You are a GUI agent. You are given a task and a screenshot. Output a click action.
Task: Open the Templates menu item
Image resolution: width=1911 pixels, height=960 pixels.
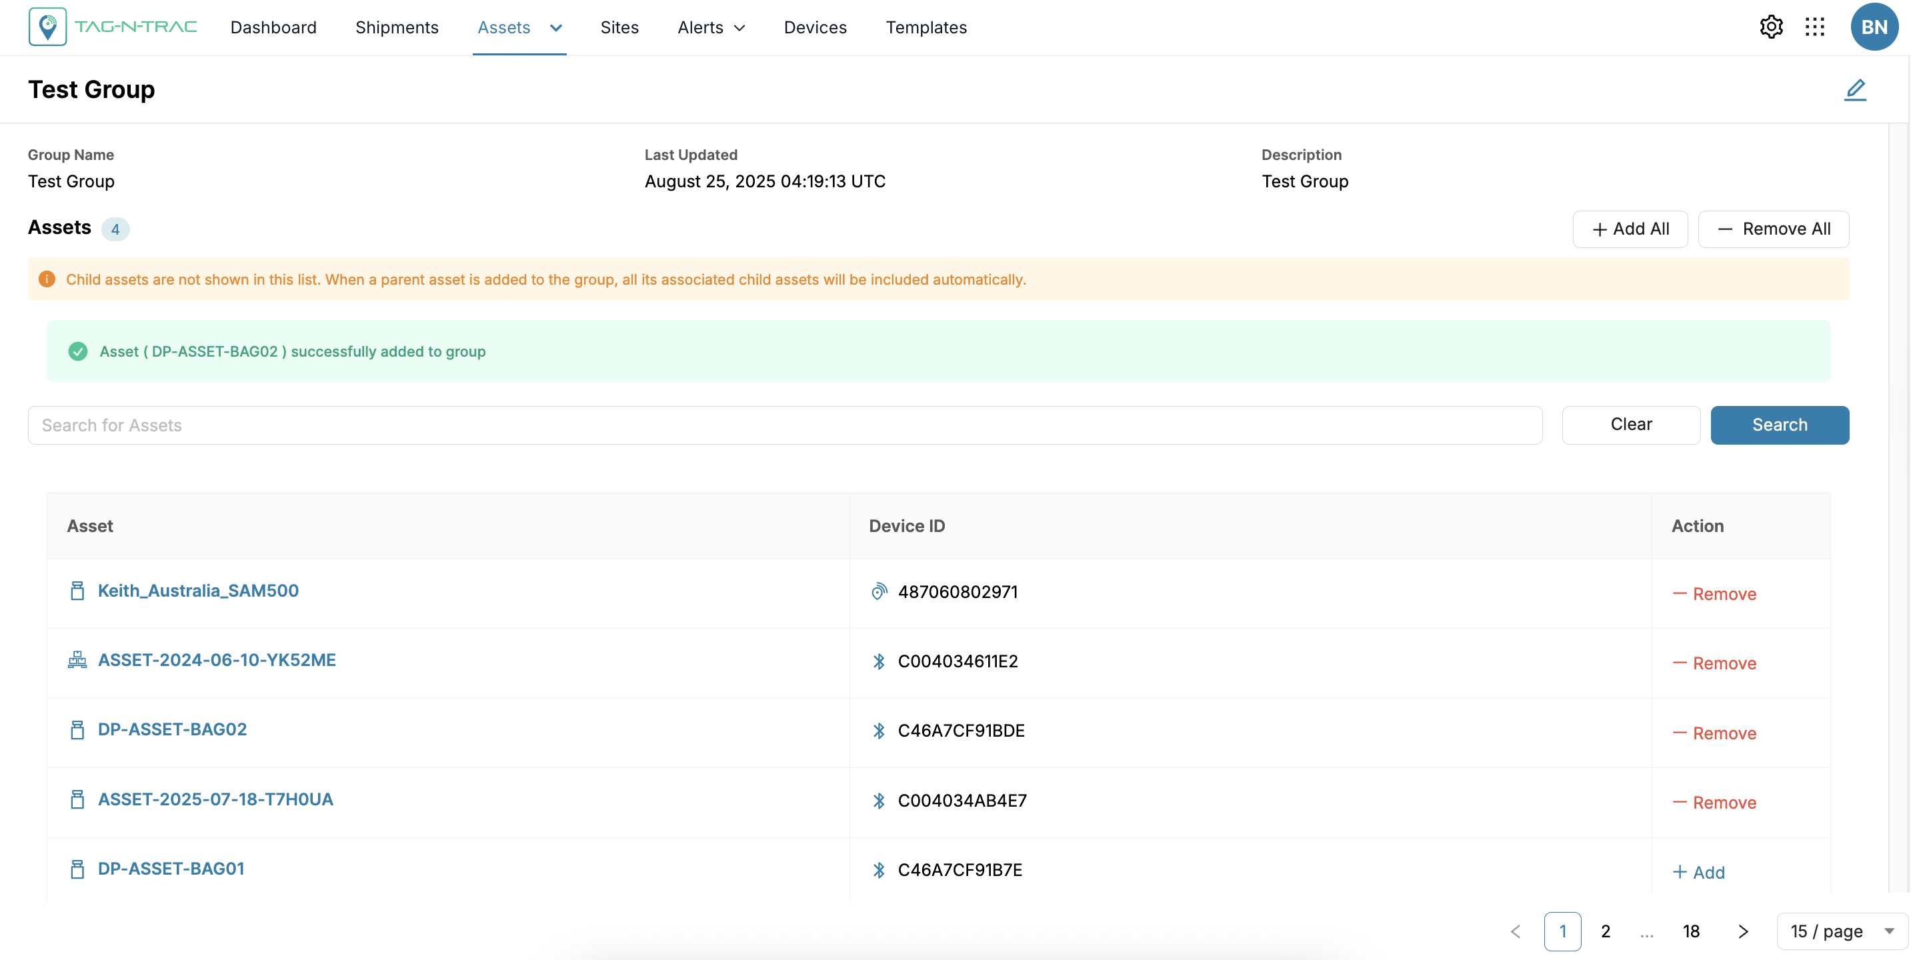(x=925, y=28)
